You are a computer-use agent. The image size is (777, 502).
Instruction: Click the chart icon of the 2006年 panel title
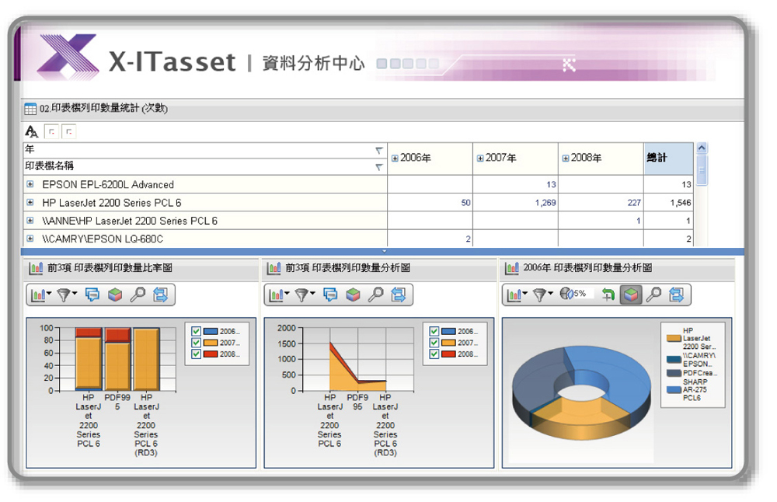[x=512, y=268]
